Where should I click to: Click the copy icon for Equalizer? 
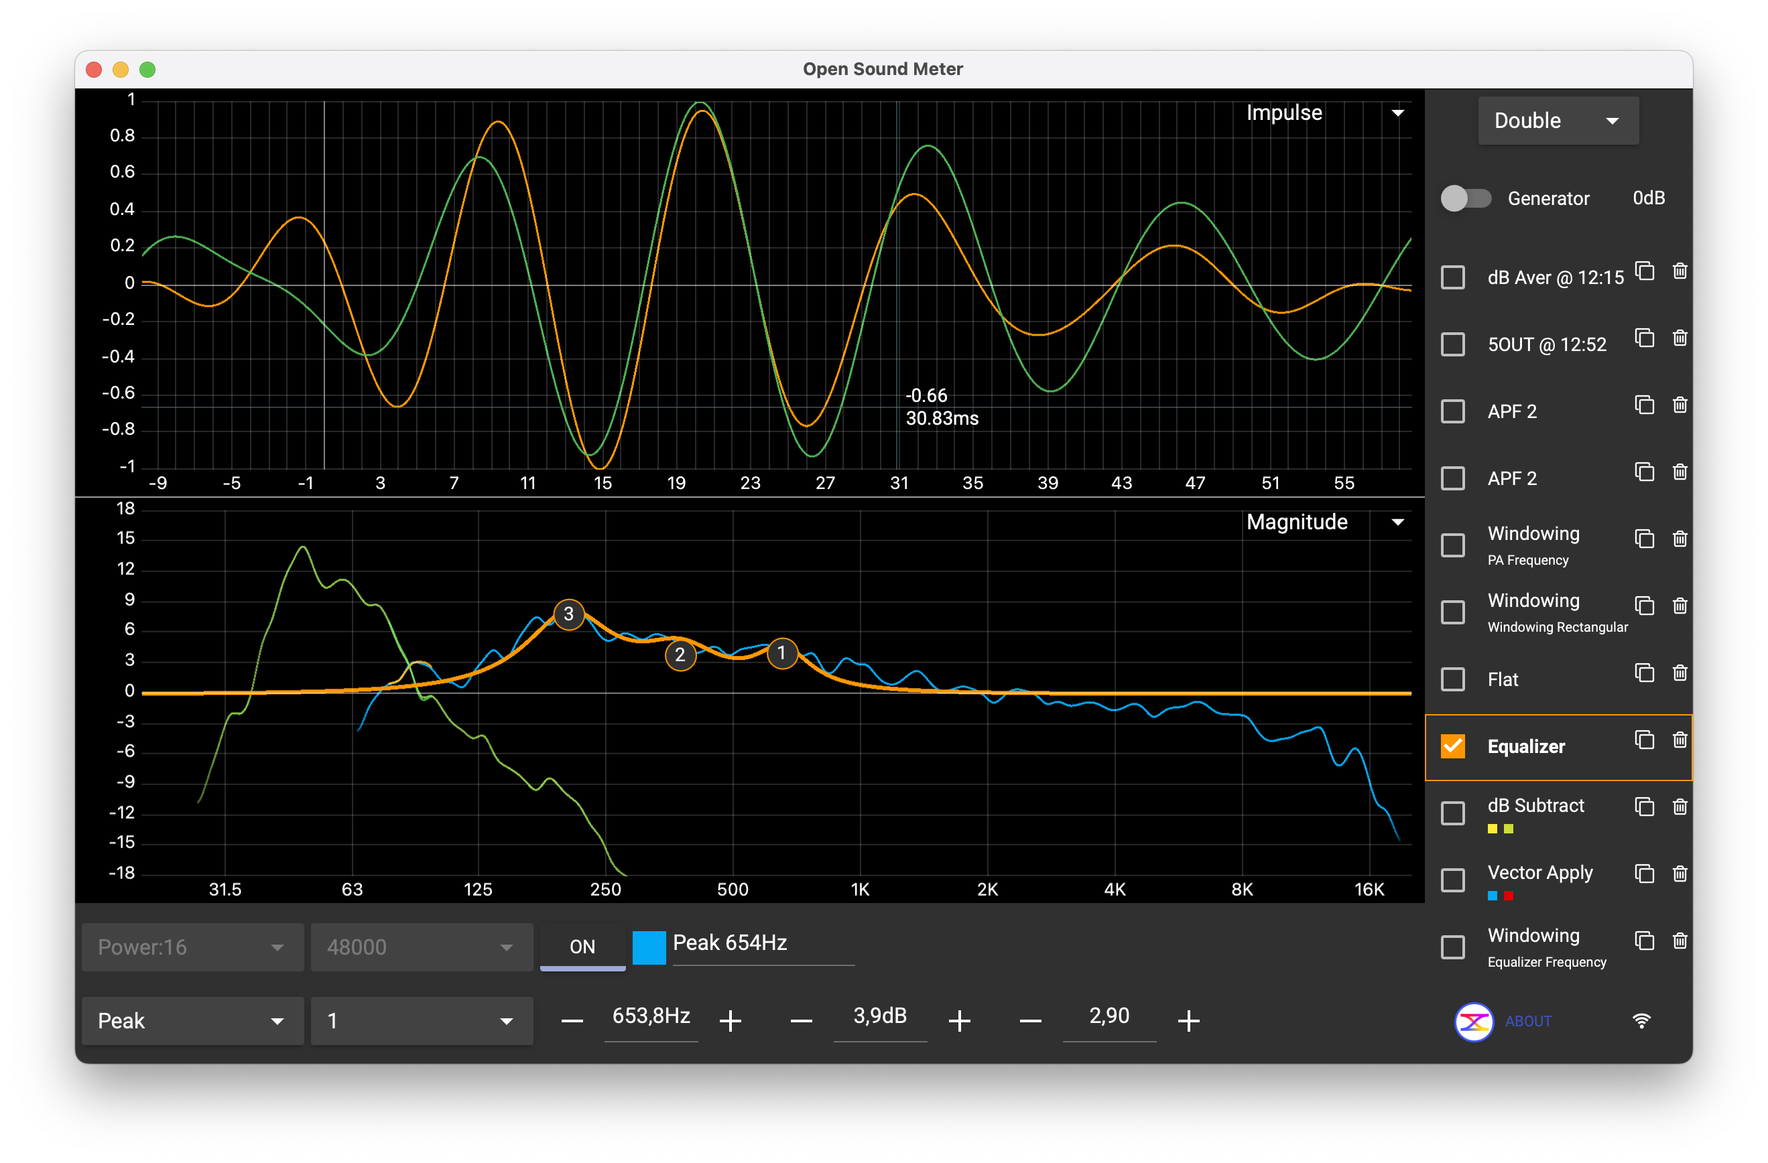(x=1644, y=740)
